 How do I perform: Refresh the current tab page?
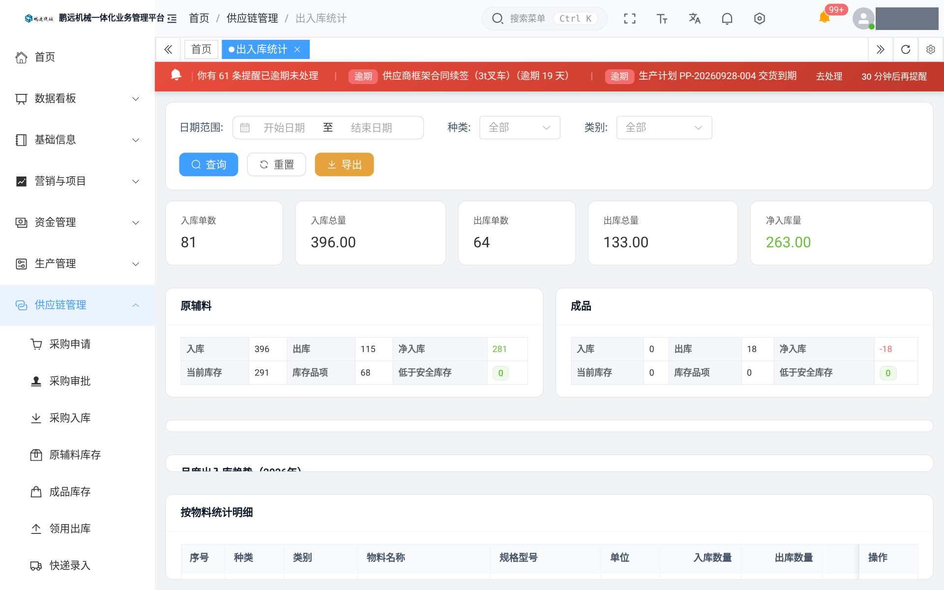[906, 49]
